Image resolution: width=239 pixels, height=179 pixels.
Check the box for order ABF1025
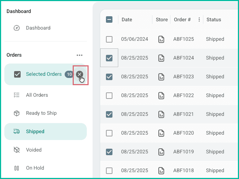pyautogui.click(x=109, y=39)
